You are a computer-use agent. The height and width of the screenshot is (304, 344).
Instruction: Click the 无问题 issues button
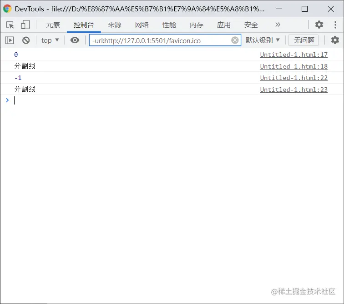click(x=304, y=40)
